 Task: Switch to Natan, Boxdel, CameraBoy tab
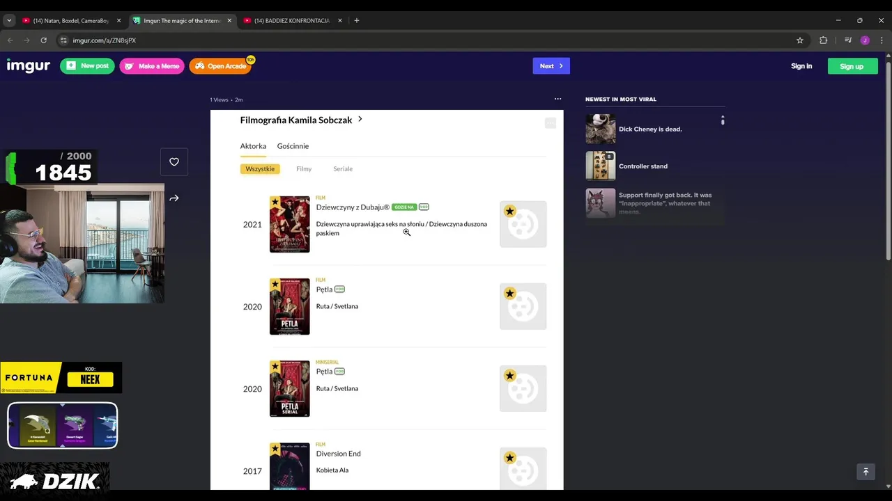click(x=71, y=21)
